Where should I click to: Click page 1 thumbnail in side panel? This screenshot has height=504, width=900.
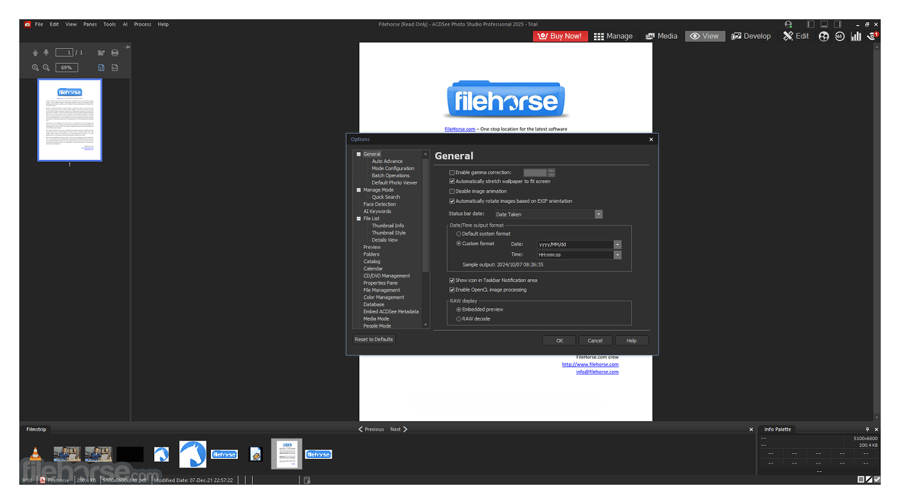tap(69, 120)
